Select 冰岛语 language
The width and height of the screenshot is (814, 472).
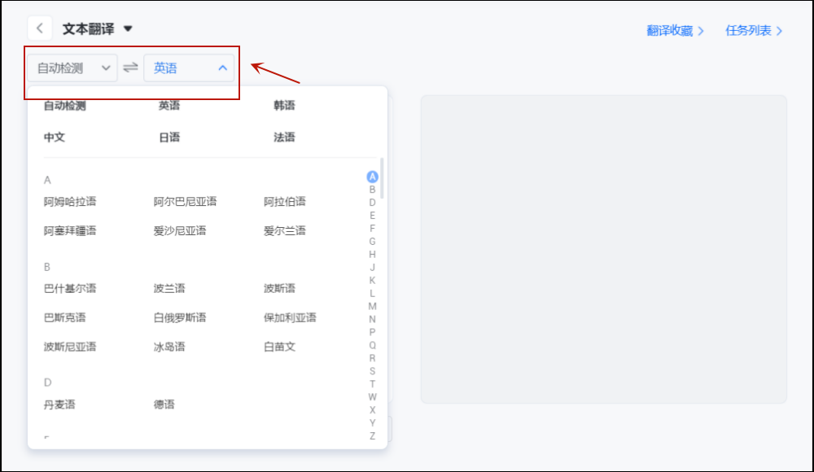(169, 347)
